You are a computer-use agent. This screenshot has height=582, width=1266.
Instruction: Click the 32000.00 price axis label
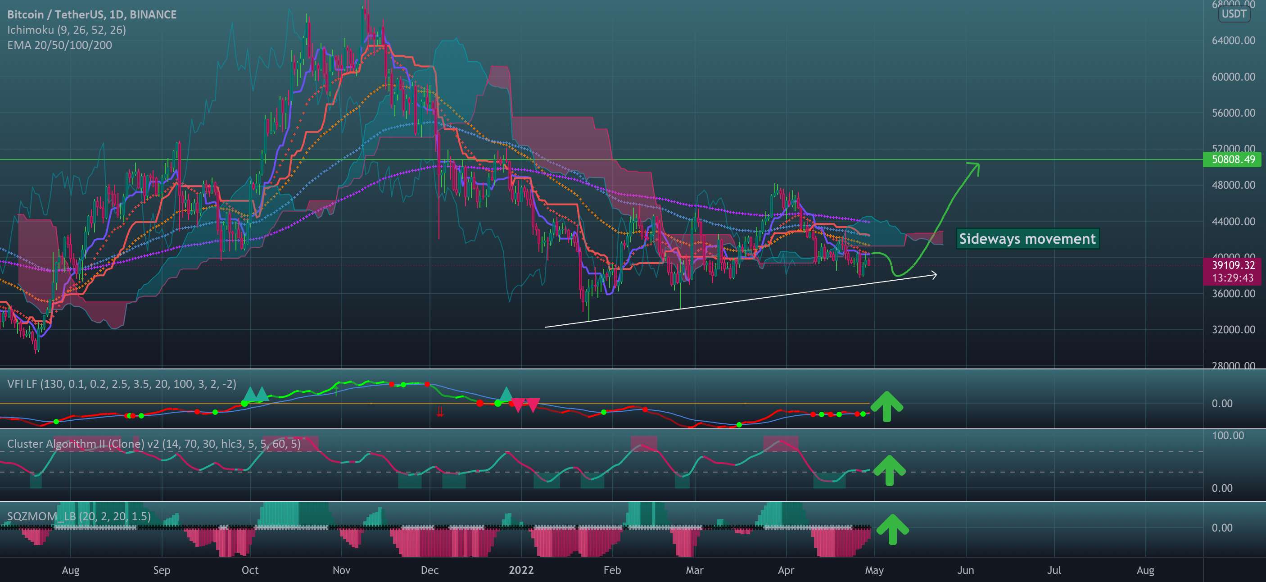point(1233,330)
